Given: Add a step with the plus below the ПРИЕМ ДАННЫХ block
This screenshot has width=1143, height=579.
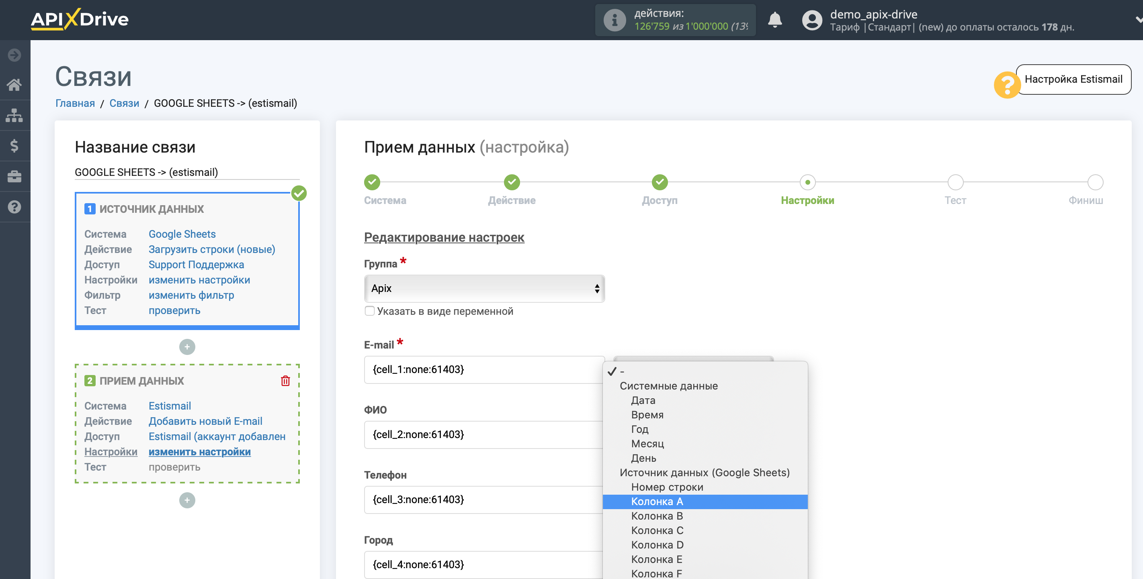Looking at the screenshot, I should click(187, 500).
